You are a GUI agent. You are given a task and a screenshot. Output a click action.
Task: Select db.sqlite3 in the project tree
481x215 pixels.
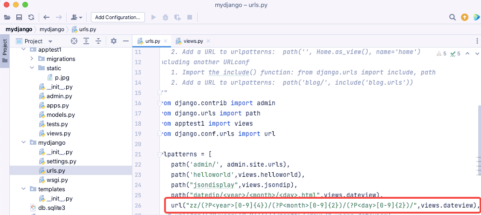(48, 208)
